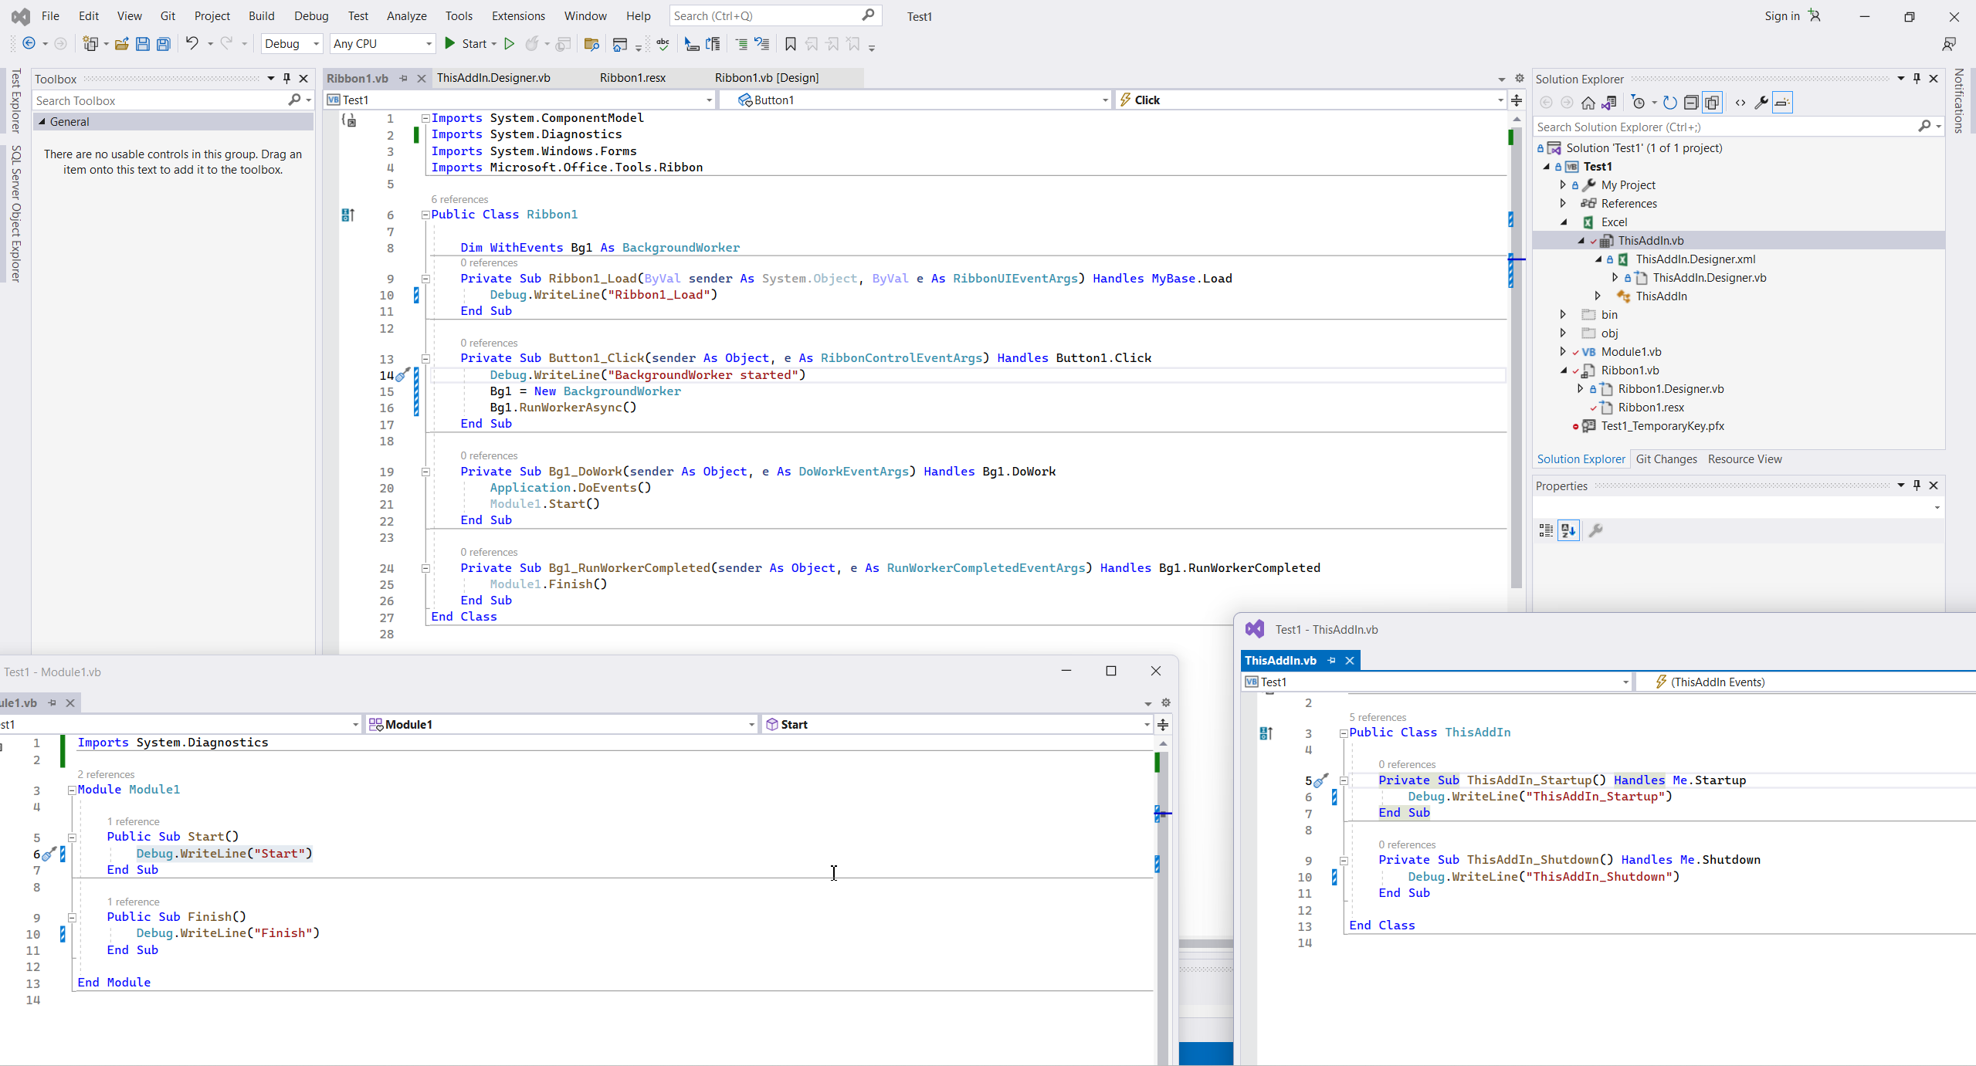
Task: Click the Open File folder icon
Action: (x=121, y=44)
